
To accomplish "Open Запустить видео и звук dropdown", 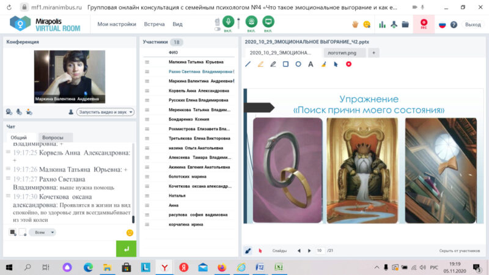I will coord(105,112).
